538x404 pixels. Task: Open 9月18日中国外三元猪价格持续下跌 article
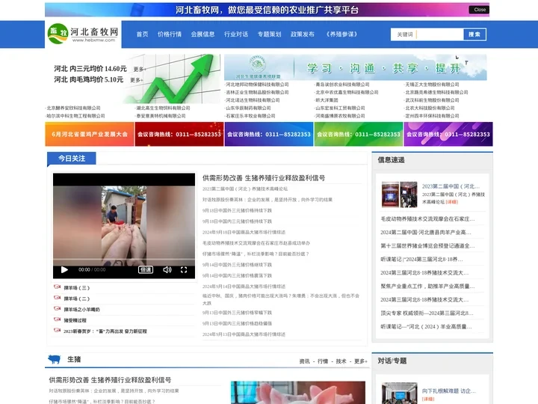[237, 210]
